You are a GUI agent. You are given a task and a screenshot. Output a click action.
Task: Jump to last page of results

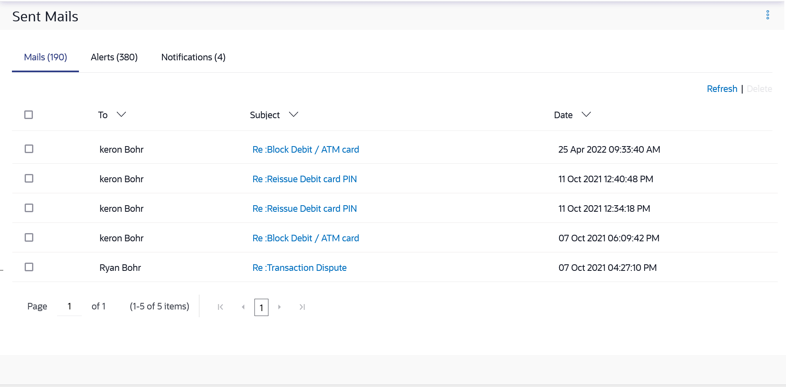click(x=302, y=307)
